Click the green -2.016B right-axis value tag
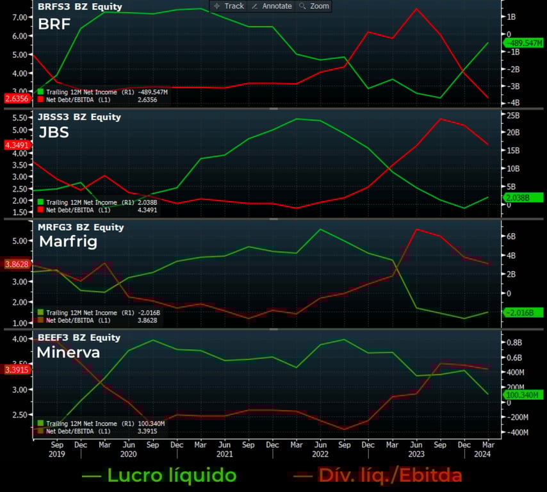Viewport: 547px width, 492px height. pos(523,313)
